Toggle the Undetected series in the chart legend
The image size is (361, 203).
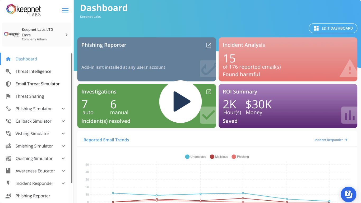tap(196, 156)
